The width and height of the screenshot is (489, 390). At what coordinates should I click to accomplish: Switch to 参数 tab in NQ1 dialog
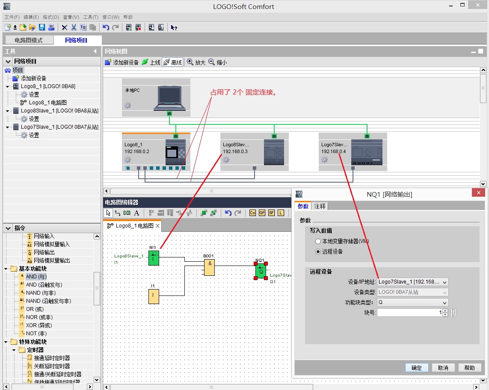[x=303, y=207]
